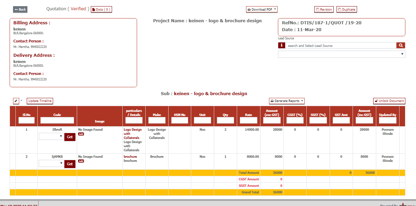Click amount 28000 in exc GST column
The height and width of the screenshot is (206, 416).
(x=278, y=130)
